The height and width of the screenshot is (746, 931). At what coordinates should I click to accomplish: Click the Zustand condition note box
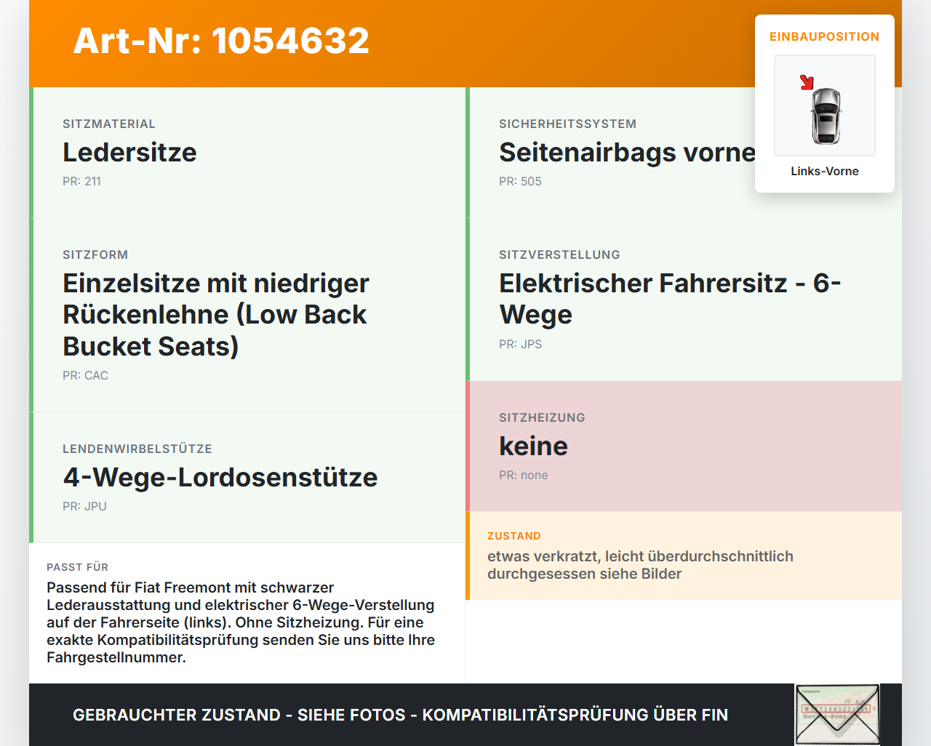click(x=684, y=556)
